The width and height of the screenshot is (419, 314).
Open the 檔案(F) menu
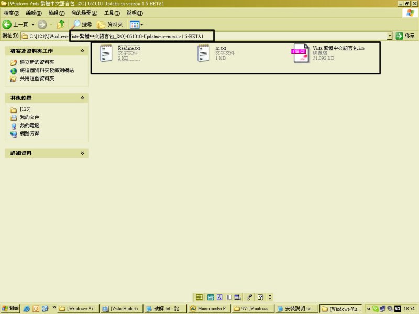click(12, 13)
